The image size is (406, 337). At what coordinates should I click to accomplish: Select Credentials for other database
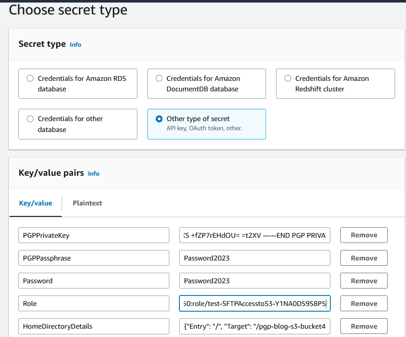(30, 118)
